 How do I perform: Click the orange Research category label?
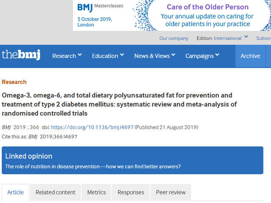coord(14,82)
